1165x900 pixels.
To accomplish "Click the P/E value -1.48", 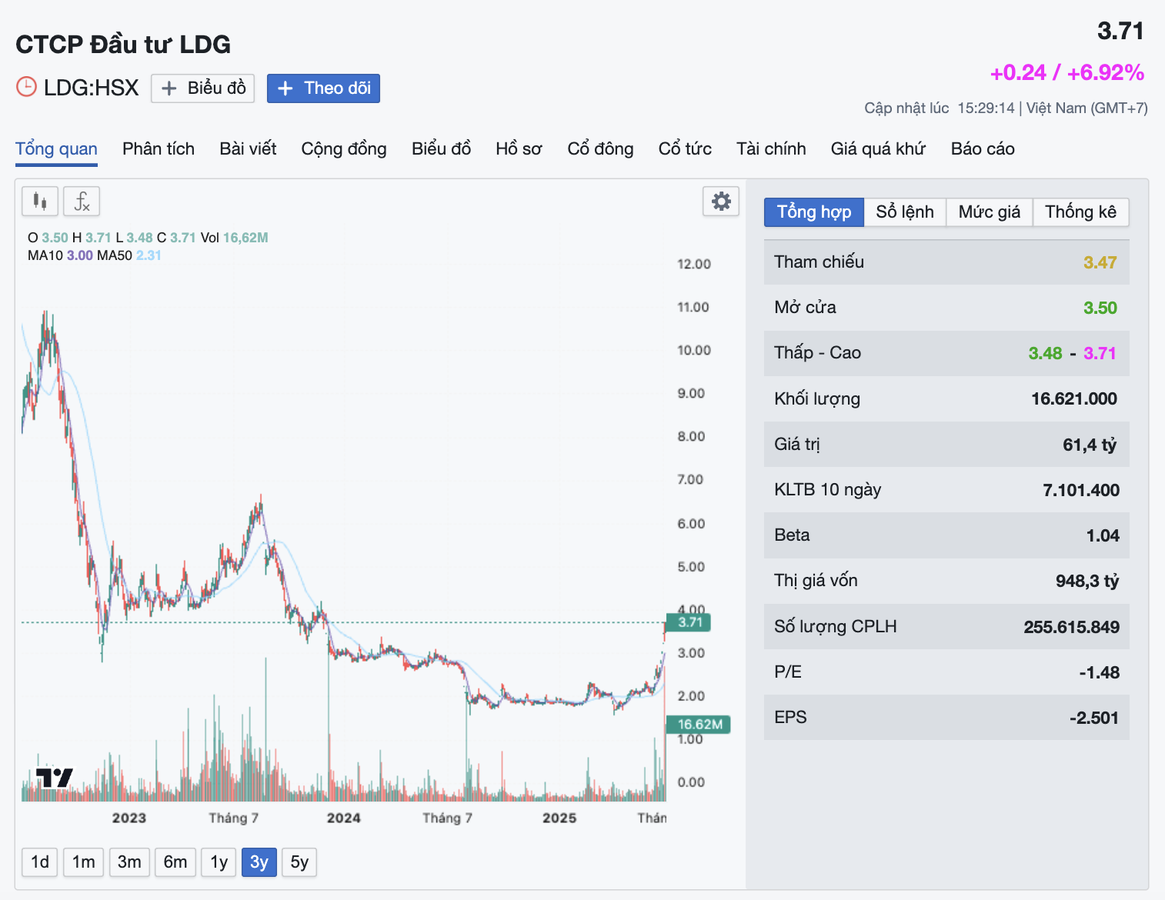I will click(x=1100, y=672).
